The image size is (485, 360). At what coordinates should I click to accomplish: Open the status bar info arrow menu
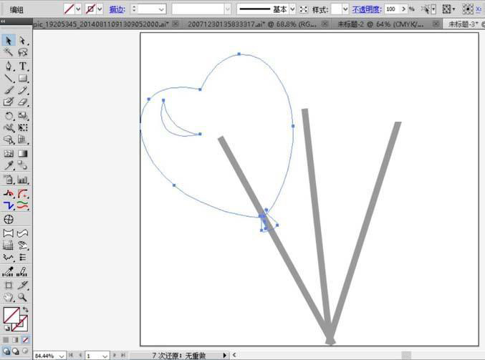tap(224, 356)
